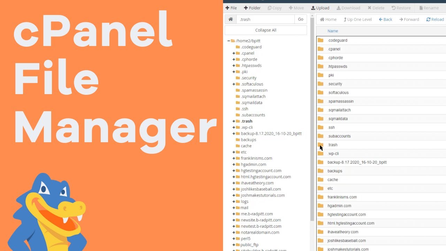Viewport: 446px width, 251px height.
Task: Navigate Forward in file manager
Action: coord(409,20)
